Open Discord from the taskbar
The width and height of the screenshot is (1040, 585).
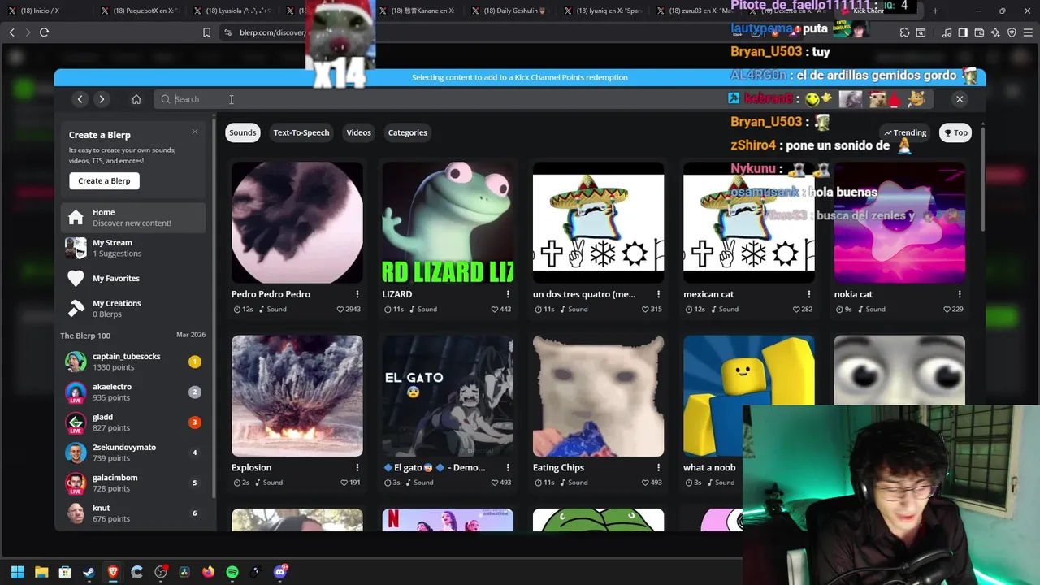point(281,572)
